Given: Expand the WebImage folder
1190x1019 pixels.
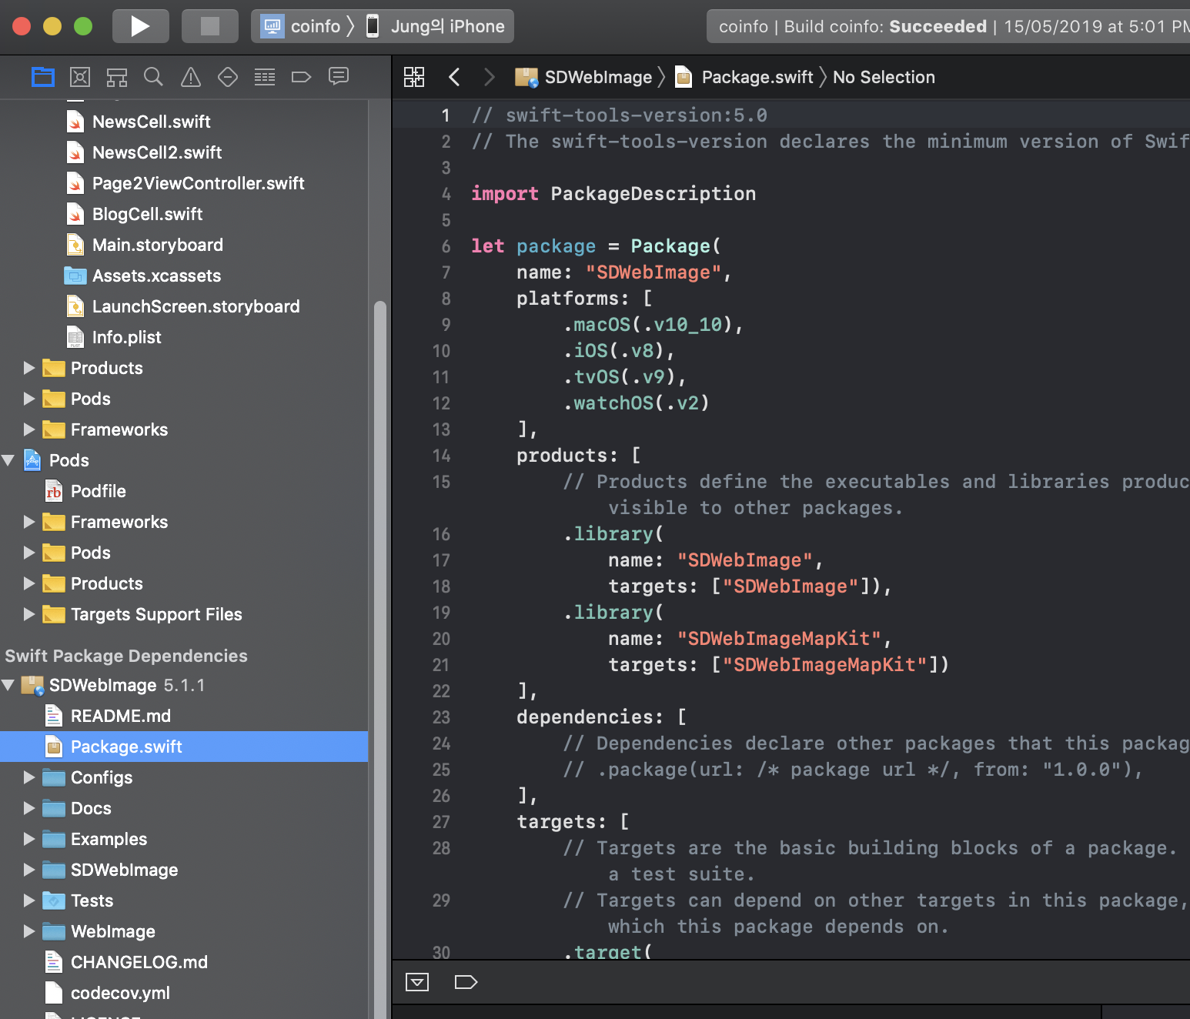Looking at the screenshot, I should coord(29,931).
